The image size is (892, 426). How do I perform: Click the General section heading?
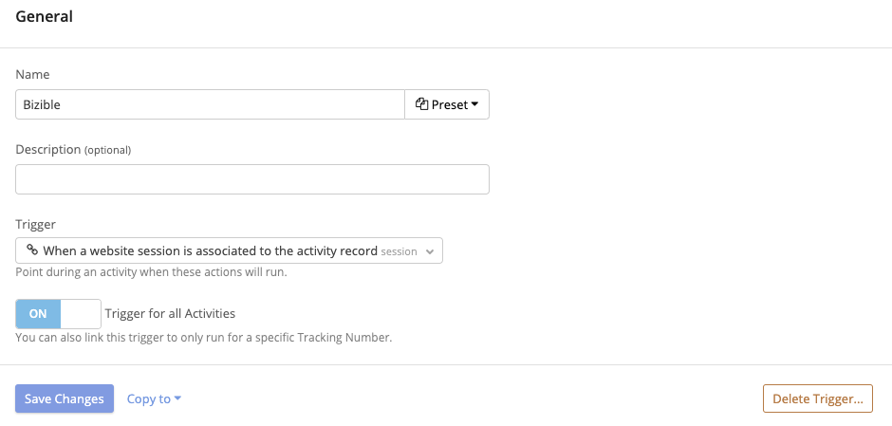pyautogui.click(x=45, y=16)
